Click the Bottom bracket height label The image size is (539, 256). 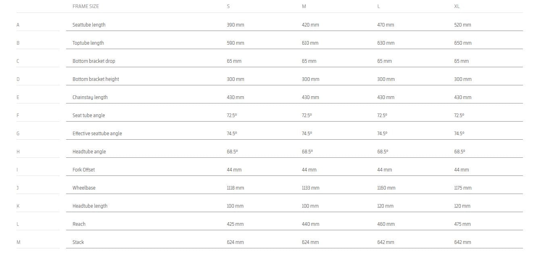coord(96,79)
